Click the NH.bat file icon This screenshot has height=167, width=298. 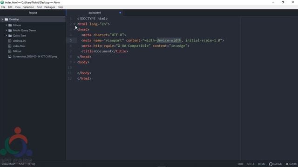click(10, 51)
